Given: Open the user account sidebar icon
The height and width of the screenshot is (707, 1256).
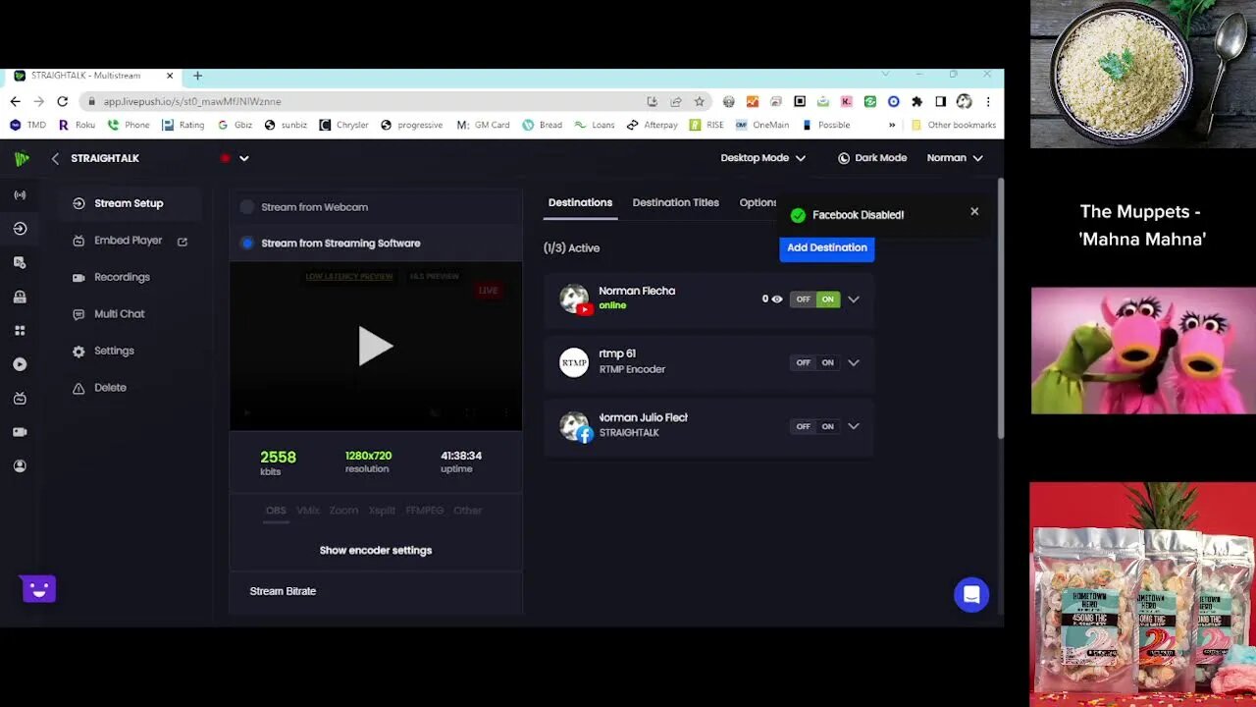Looking at the screenshot, I should 20,466.
